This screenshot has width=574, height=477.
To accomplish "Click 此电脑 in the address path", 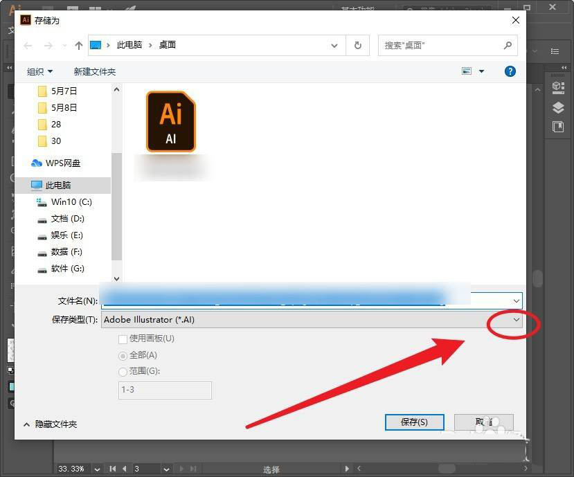I will pyautogui.click(x=129, y=45).
